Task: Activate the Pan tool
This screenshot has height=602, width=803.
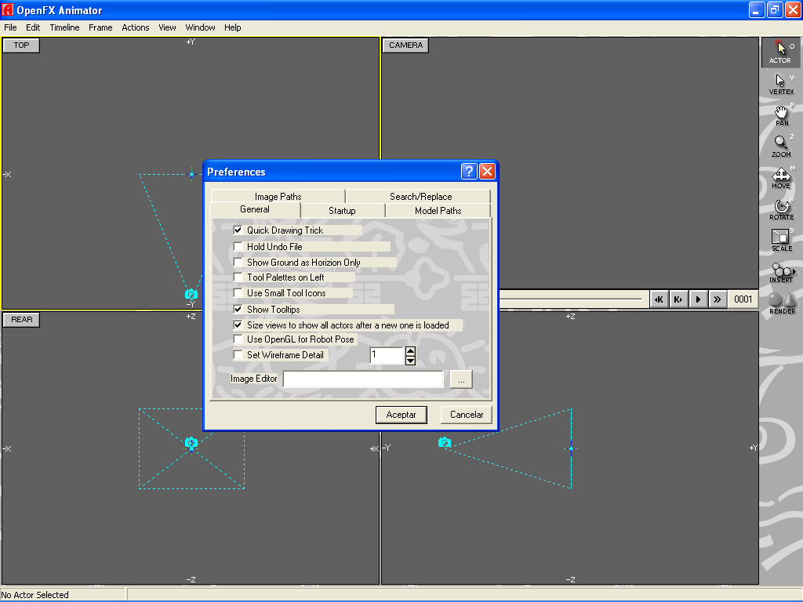Action: 780,114
